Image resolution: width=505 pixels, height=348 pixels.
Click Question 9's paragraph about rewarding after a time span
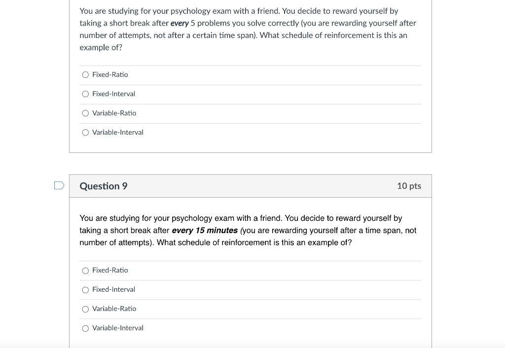(x=248, y=230)
